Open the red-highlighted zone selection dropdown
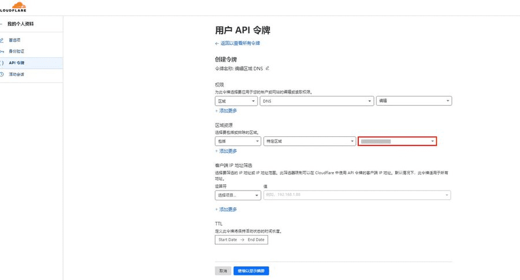Screen dimensions: 520x280 tap(397, 141)
